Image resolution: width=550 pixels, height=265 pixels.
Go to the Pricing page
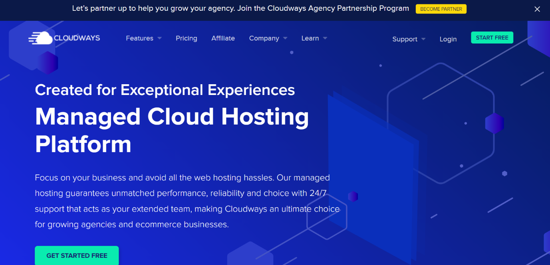[187, 38]
